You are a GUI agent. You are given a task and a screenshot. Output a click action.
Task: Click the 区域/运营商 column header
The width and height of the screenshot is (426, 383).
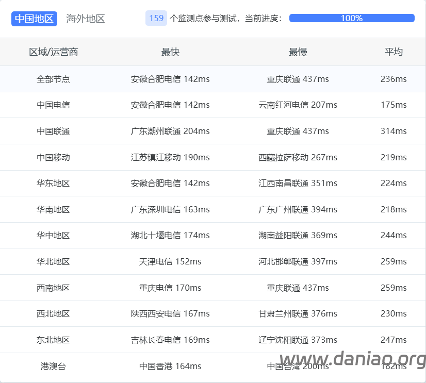53,52
